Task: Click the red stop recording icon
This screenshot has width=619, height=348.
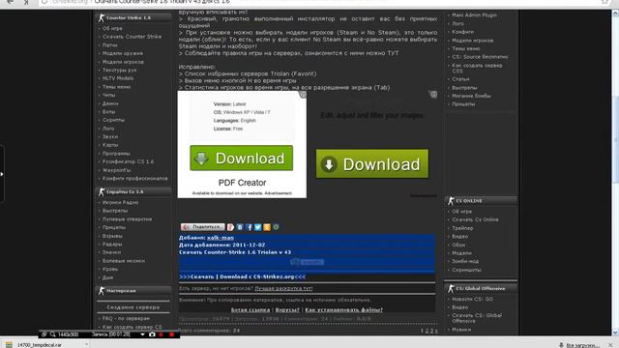Action: point(172,334)
